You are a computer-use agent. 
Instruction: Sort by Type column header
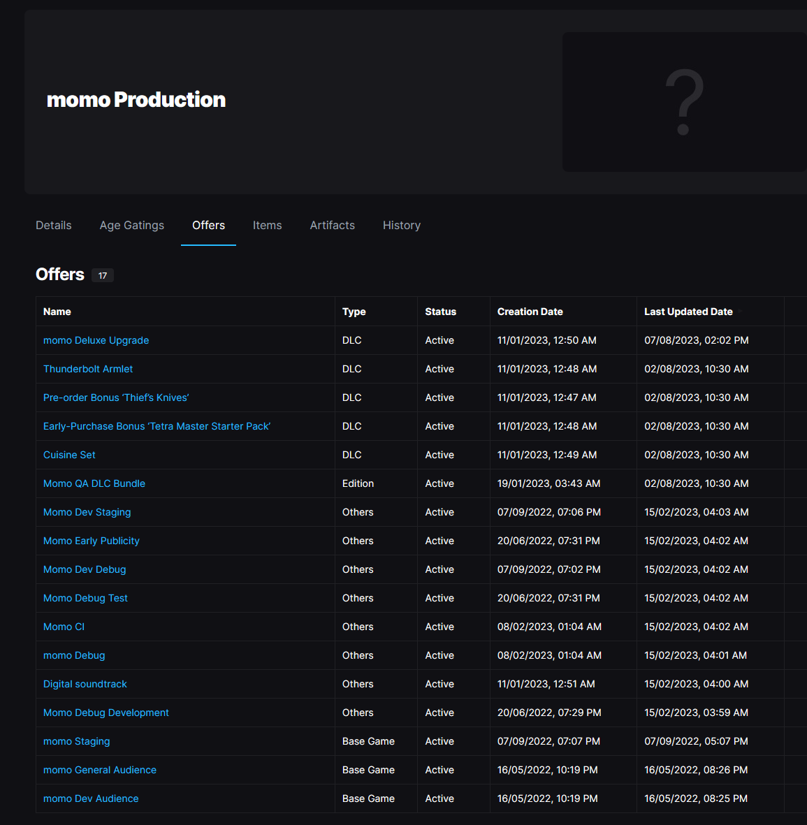coord(354,312)
